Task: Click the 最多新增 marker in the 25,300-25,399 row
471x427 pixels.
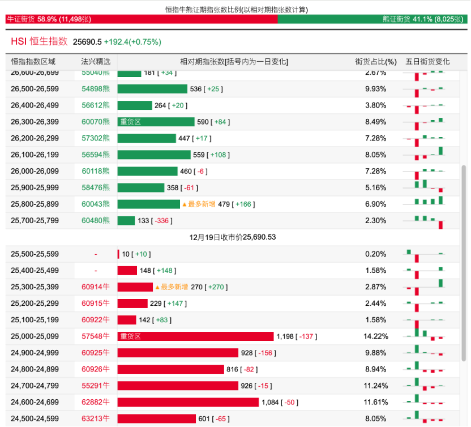Action: click(172, 287)
